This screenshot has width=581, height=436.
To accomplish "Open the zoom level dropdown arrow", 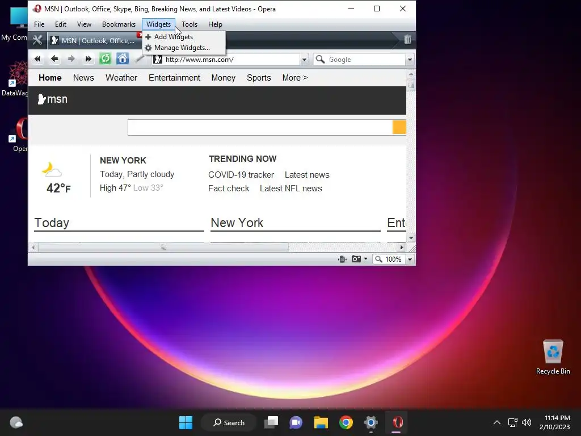I will pyautogui.click(x=410, y=259).
